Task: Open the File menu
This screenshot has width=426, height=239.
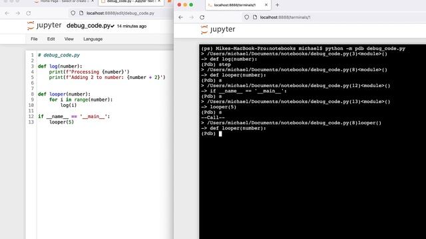Action: pos(34,39)
